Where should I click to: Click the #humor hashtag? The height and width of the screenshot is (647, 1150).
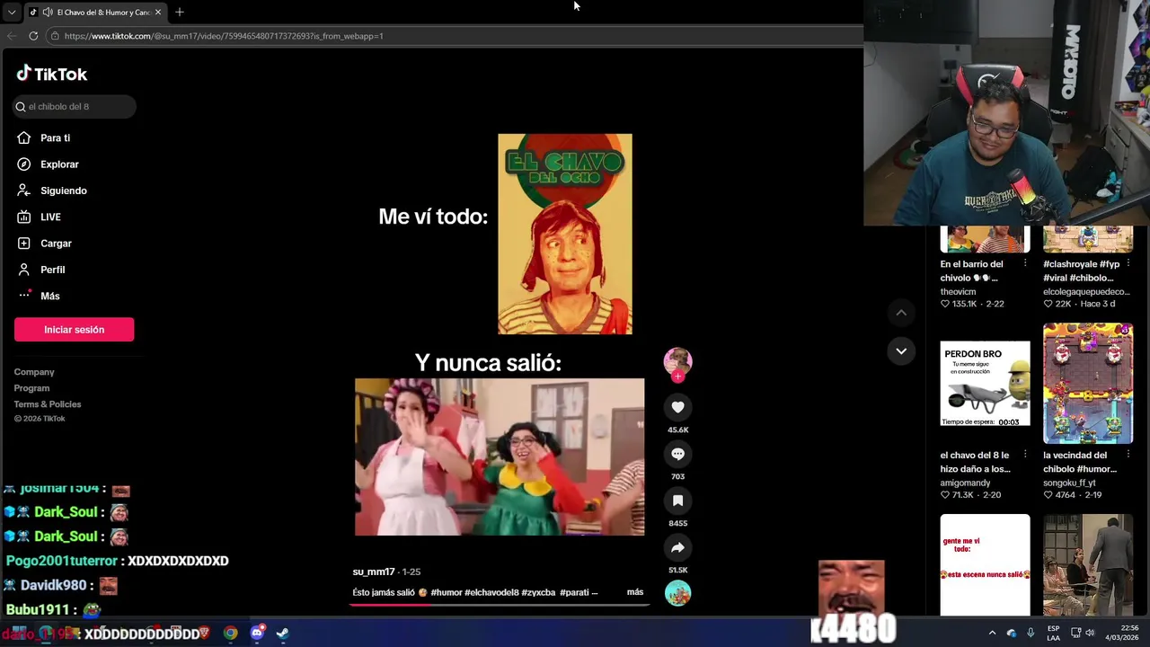pos(446,592)
